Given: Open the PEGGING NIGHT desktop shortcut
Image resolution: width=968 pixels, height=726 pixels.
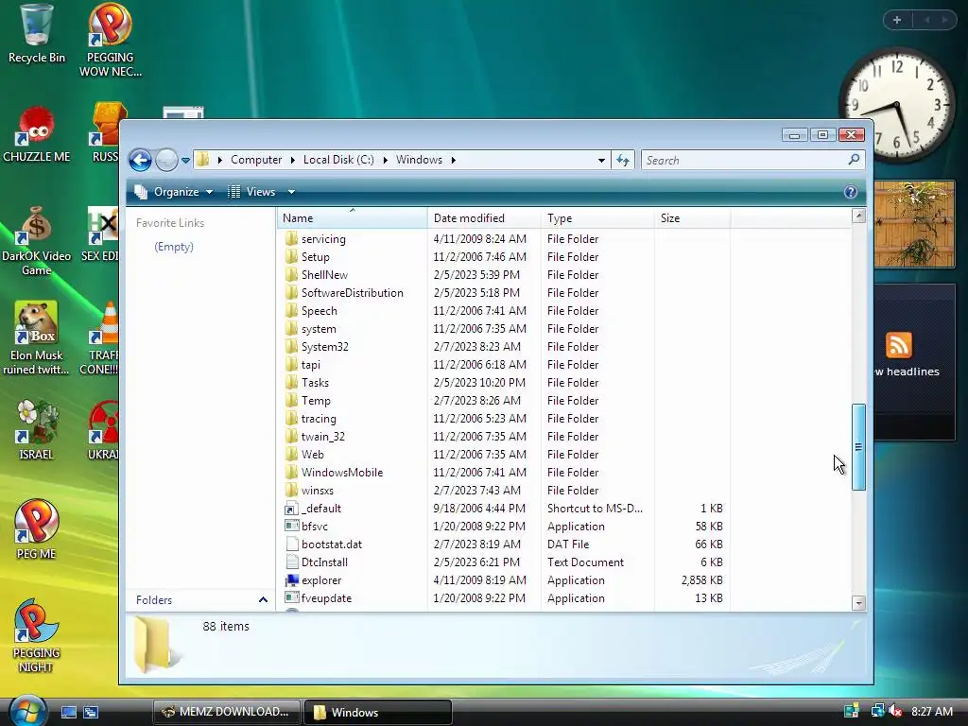Looking at the screenshot, I should 37,636.
